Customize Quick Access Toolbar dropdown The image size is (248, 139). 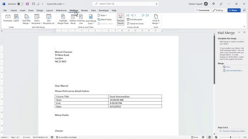click(x=42, y=4)
